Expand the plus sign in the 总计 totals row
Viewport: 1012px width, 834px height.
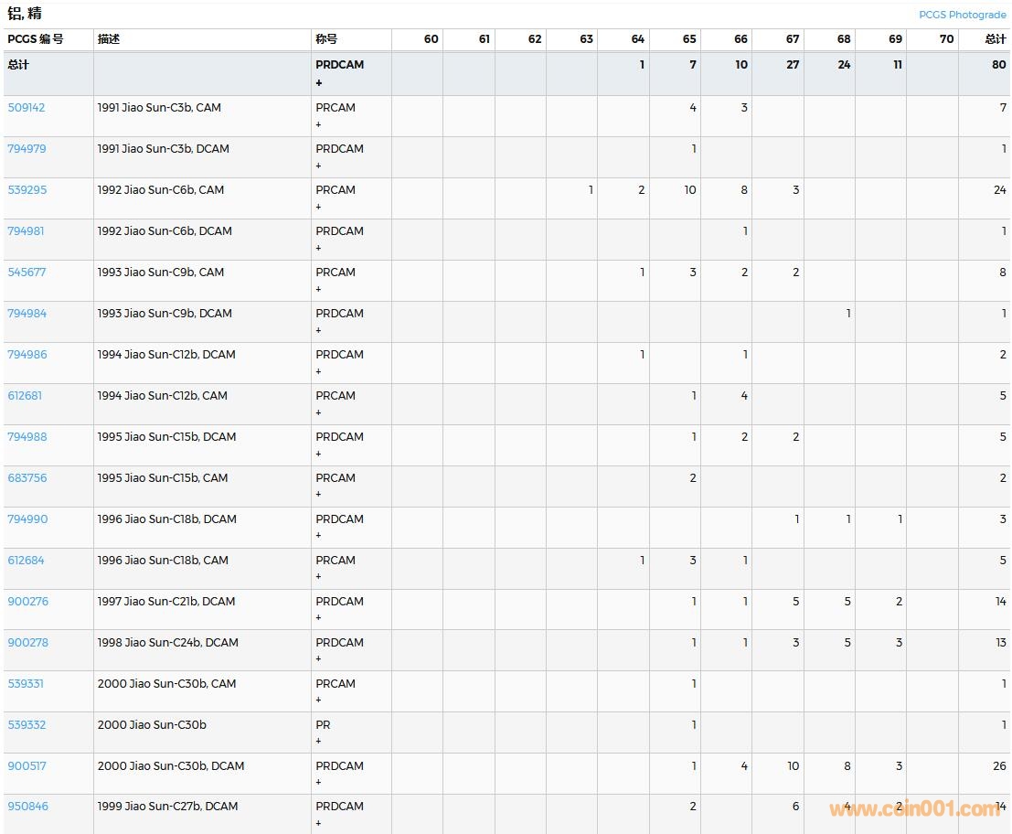[x=319, y=83]
